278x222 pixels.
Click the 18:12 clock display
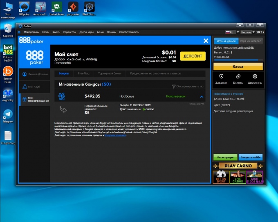point(260,32)
